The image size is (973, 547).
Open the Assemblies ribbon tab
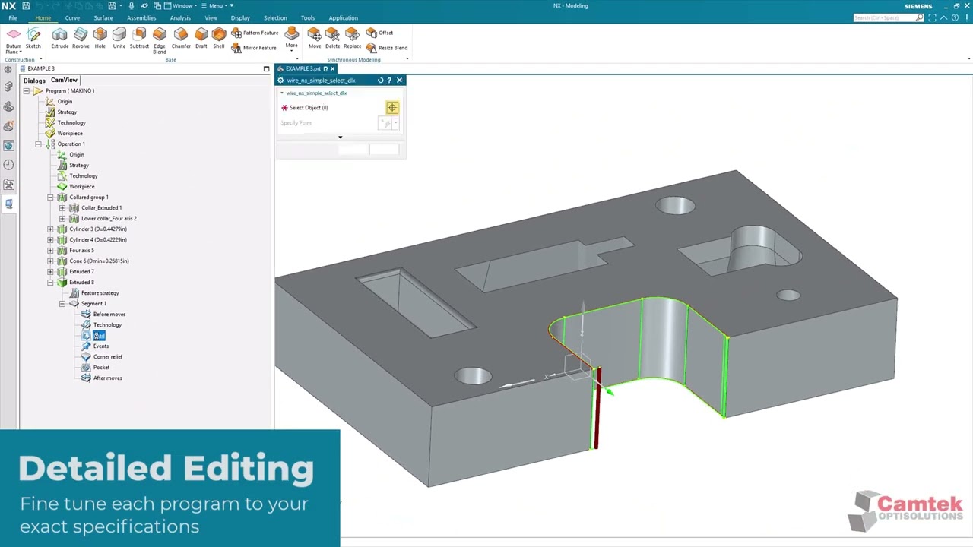pyautogui.click(x=141, y=18)
